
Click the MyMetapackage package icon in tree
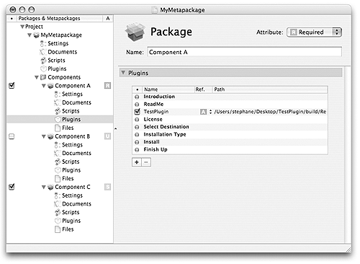[36, 35]
